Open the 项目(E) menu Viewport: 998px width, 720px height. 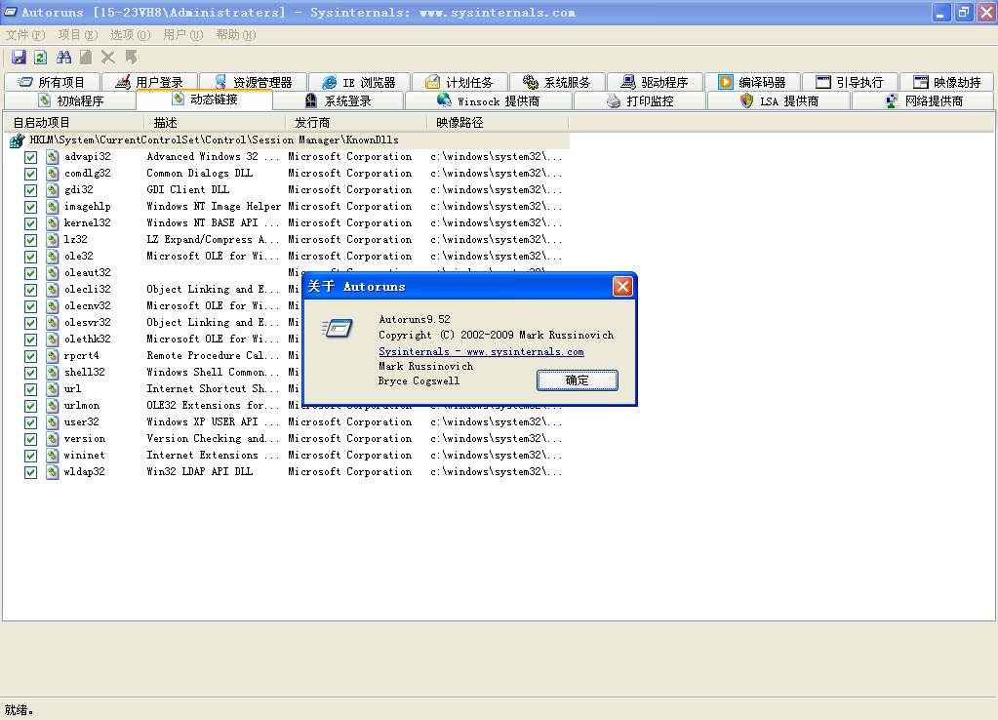pyautogui.click(x=78, y=34)
